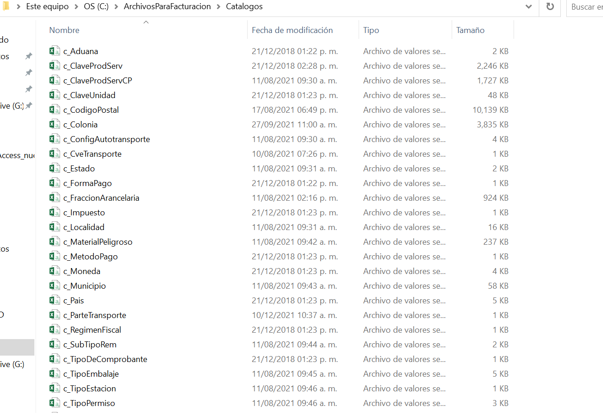Select the c_ConfigAutotransporte file name
The image size is (603, 417).
pyautogui.click(x=107, y=139)
